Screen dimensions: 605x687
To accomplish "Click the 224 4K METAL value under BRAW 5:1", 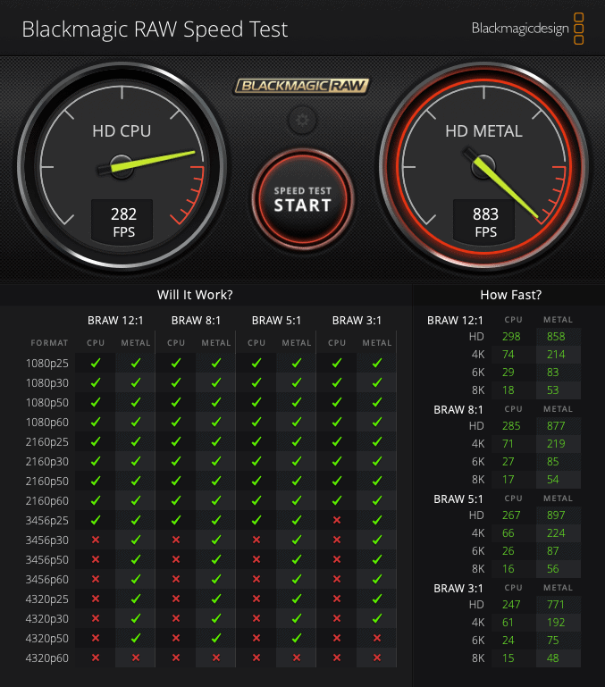I will pos(557,533).
